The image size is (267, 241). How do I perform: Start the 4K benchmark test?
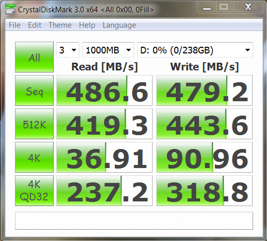[x=34, y=157]
